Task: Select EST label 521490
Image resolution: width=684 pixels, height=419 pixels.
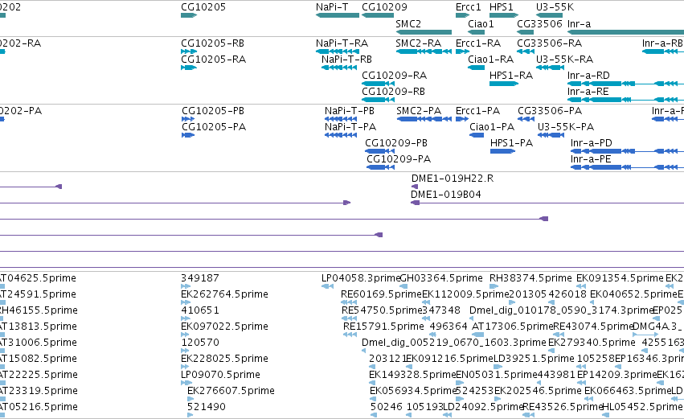Action: [x=207, y=407]
